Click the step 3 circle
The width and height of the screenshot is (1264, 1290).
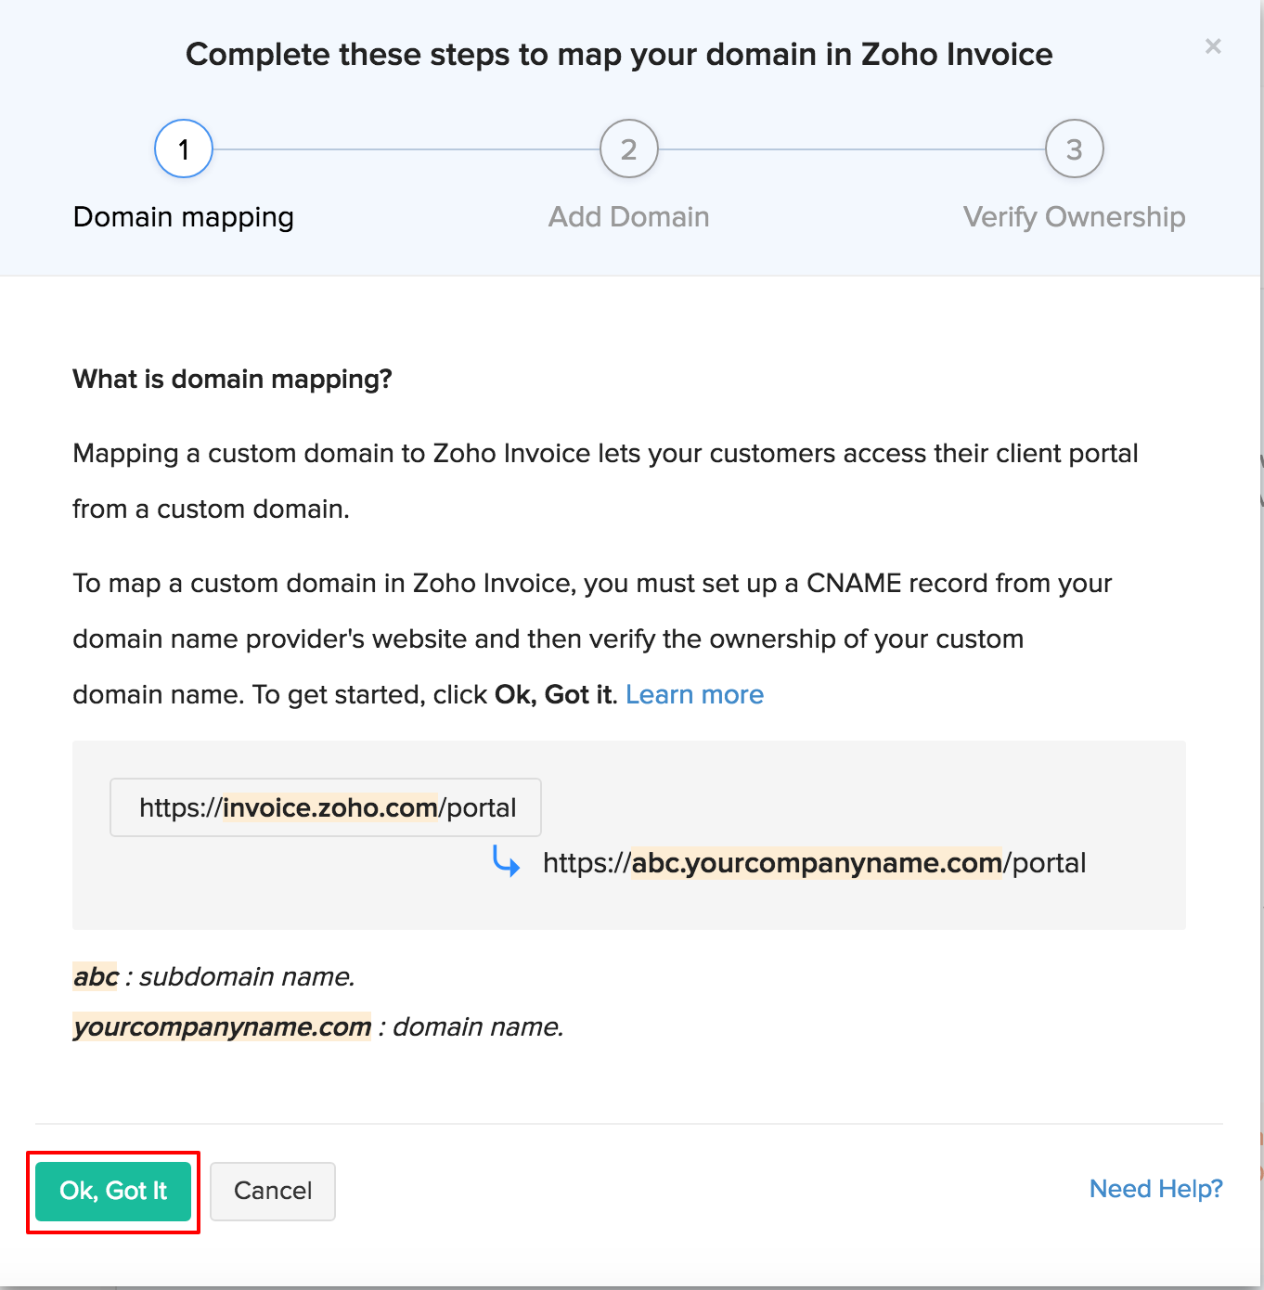click(x=1074, y=148)
